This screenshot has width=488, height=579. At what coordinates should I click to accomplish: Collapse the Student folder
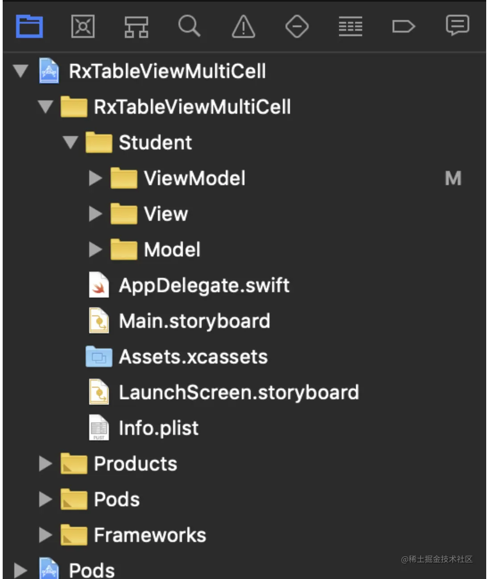pos(70,142)
